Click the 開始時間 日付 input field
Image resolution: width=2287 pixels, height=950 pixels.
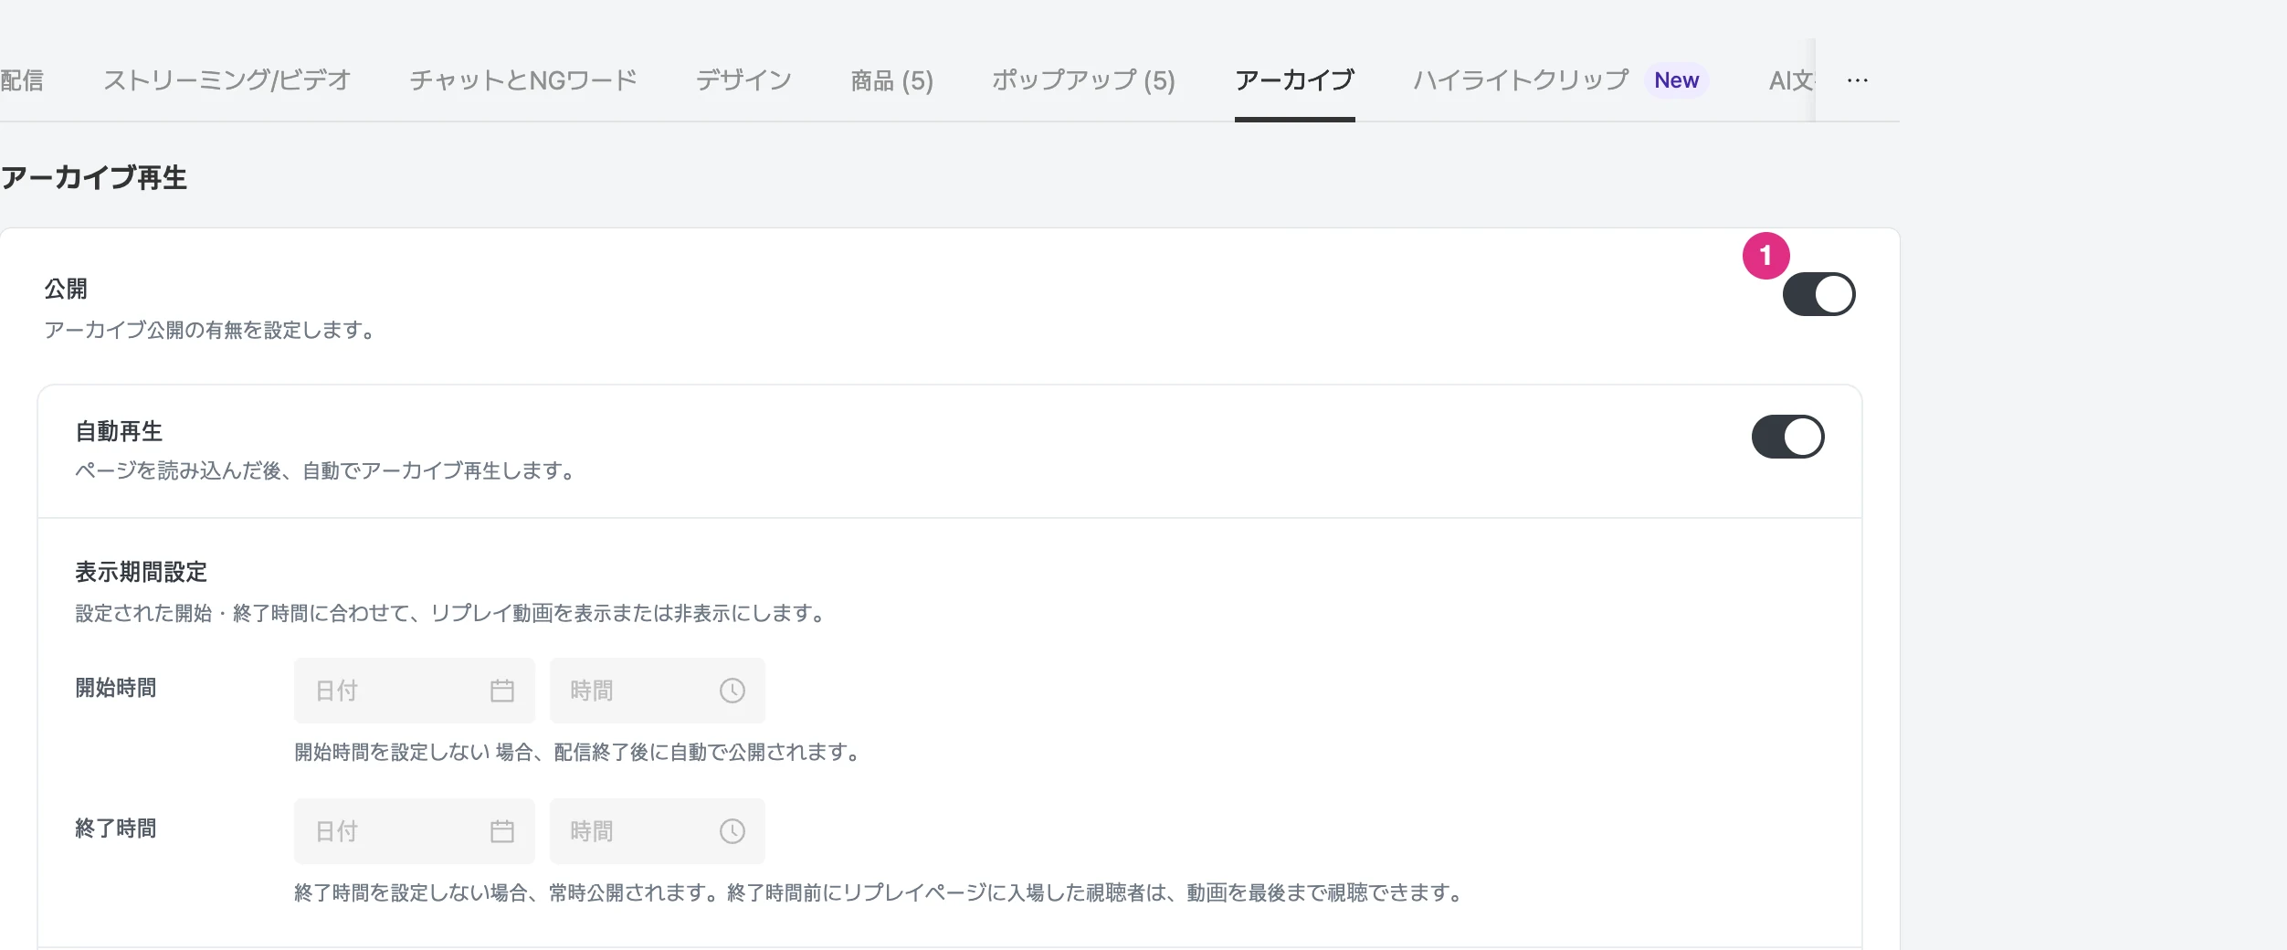point(415,691)
